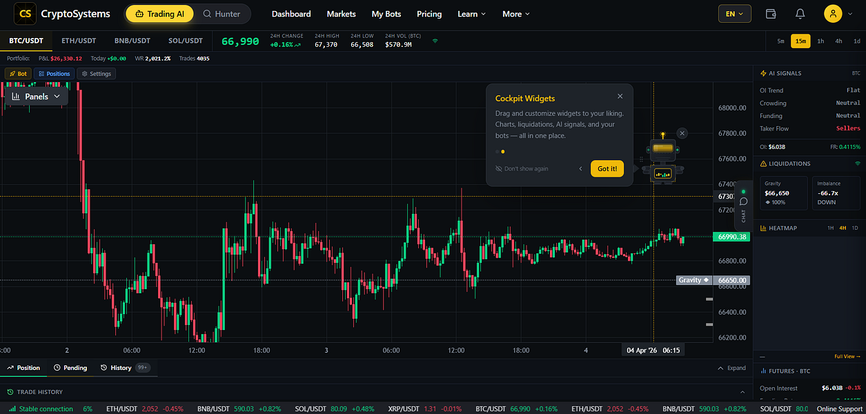Select heatmap 1D interval

855,228
